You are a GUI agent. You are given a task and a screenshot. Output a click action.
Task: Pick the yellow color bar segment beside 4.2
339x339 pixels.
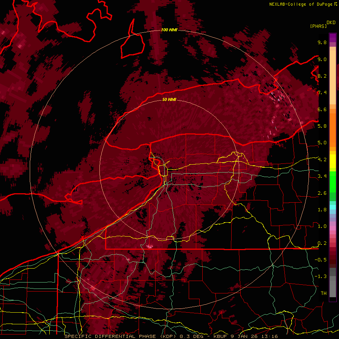pos(333,161)
